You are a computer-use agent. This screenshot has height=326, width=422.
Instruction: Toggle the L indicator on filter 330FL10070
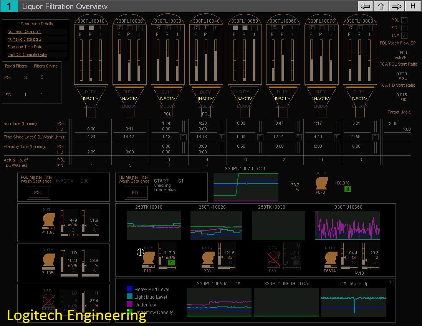(322, 28)
